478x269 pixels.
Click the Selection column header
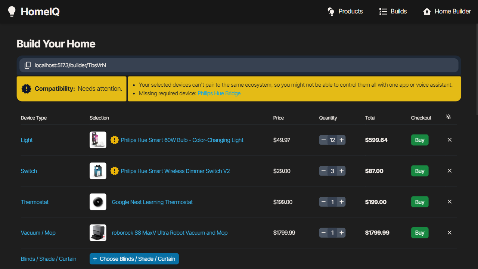pyautogui.click(x=99, y=118)
